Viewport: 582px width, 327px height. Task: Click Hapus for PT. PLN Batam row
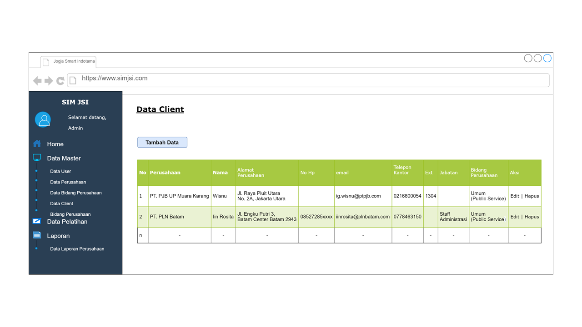click(532, 217)
